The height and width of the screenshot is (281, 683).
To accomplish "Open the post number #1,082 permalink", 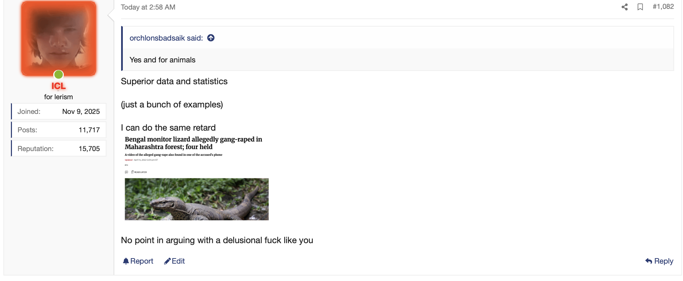I will (x=663, y=6).
